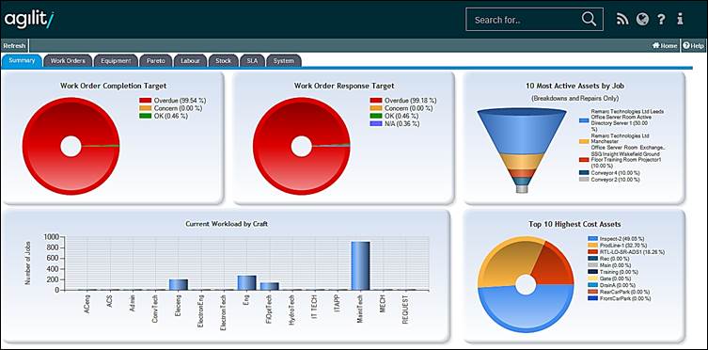
Task: Click Overdue red swatch in Completion Target legend
Action: click(x=146, y=101)
